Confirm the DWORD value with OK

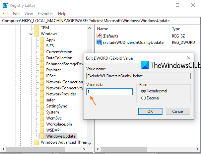coord(150,111)
